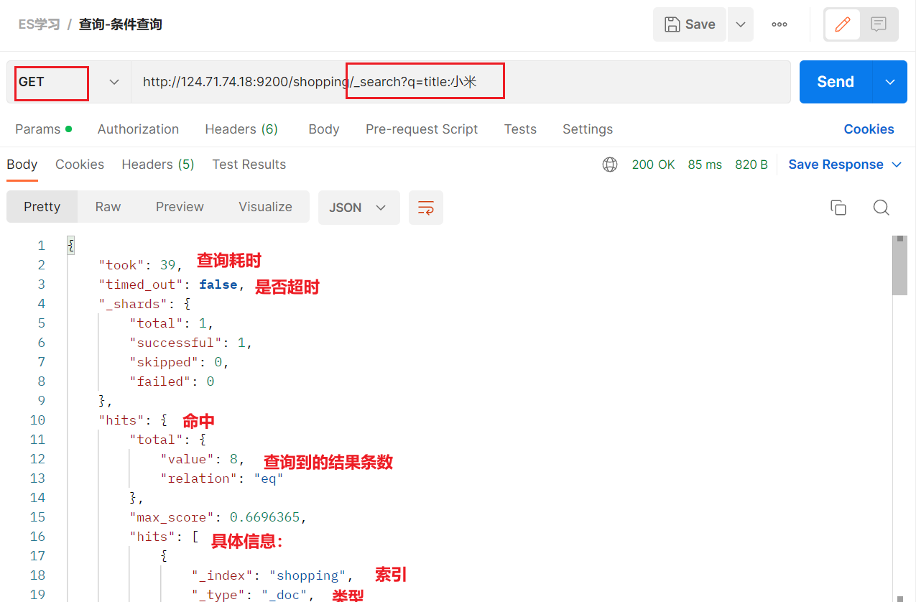Click Save Response
Screen dimensions: 916x602
[836, 165]
